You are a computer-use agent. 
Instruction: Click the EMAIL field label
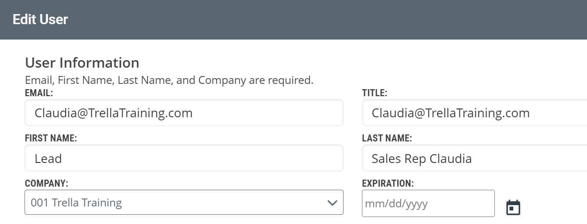[x=39, y=93]
